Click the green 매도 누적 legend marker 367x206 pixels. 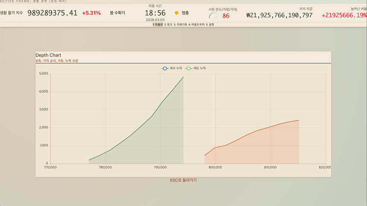pos(189,68)
